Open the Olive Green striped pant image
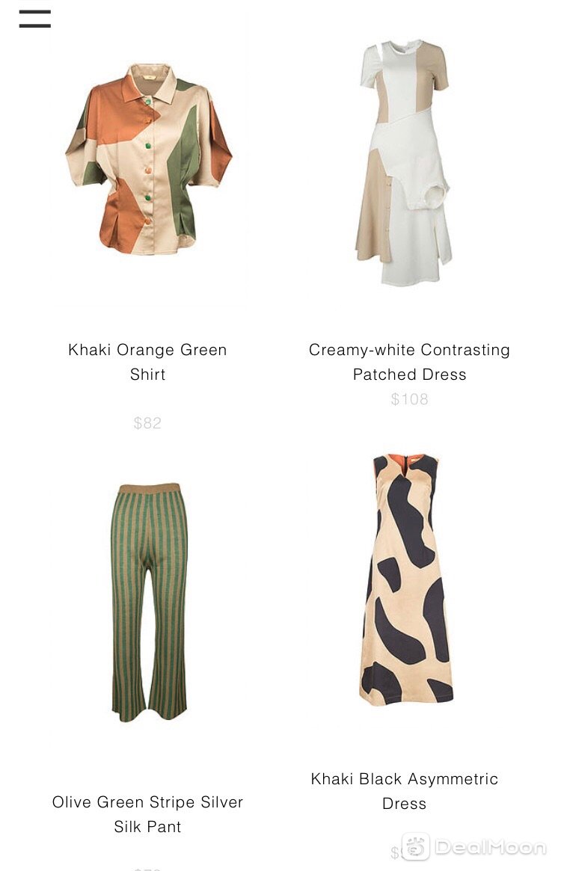 coord(149,602)
